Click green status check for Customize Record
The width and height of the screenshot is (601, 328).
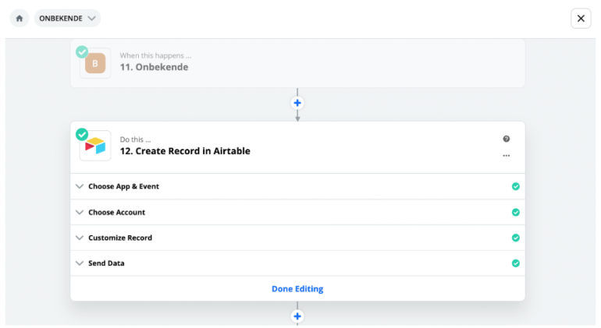(x=516, y=238)
